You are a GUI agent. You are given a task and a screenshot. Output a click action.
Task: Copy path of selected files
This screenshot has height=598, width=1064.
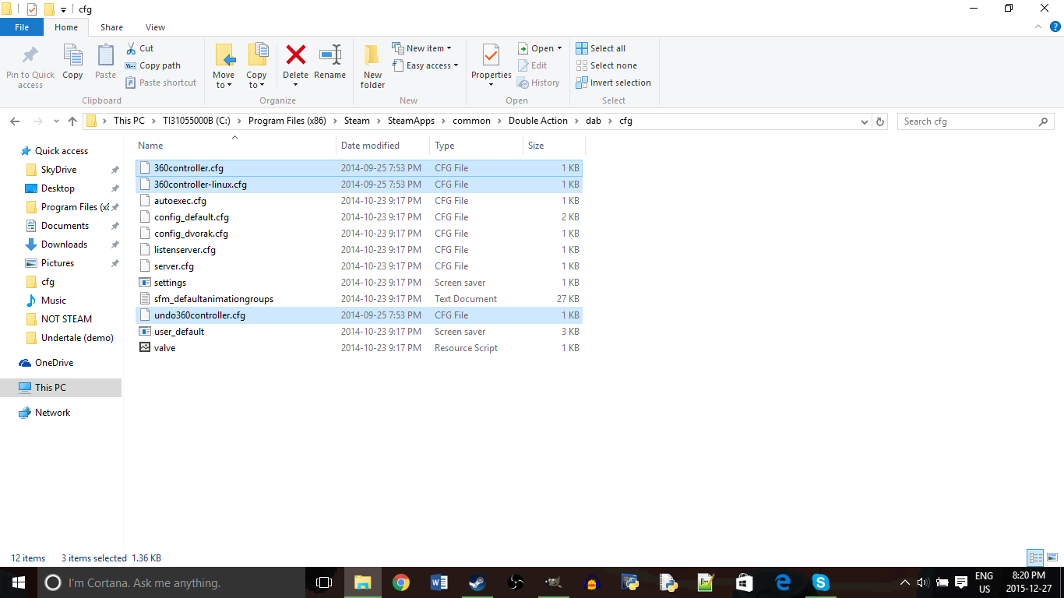click(x=153, y=65)
